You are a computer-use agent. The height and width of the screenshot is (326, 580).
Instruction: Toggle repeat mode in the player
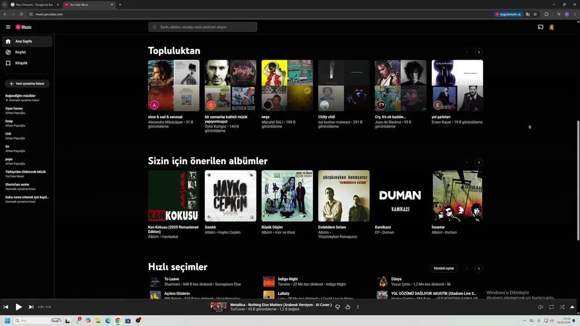click(x=551, y=307)
